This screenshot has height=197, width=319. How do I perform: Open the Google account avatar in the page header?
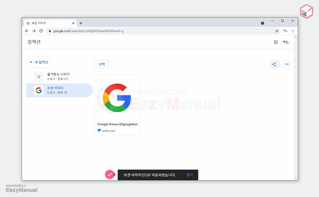click(286, 42)
